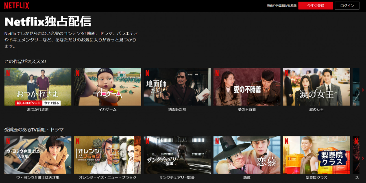Click the 新しいエピソード badge
Screen dimensions: 366x183
click(29, 103)
